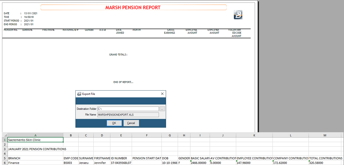
Task: Select the basic salary cell 2466.00000
Action: pos(200,163)
